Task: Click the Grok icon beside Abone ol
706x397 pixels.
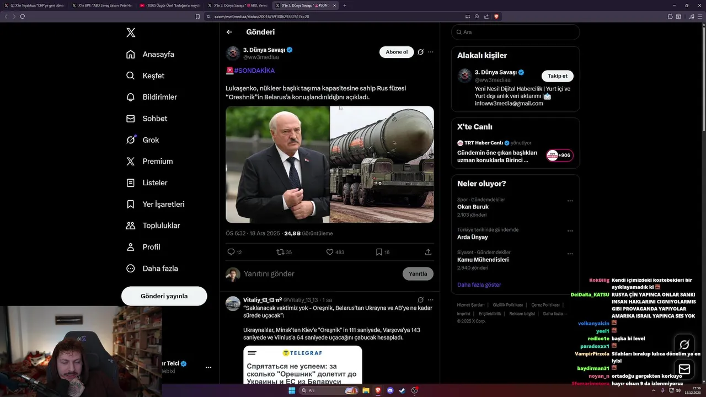Action: point(420,52)
